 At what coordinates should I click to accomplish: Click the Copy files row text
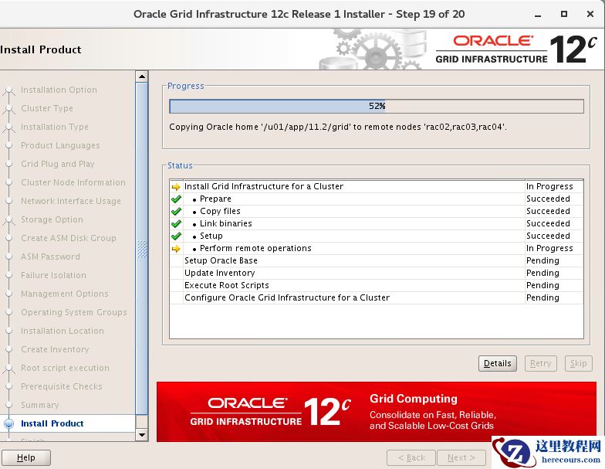[x=220, y=212]
